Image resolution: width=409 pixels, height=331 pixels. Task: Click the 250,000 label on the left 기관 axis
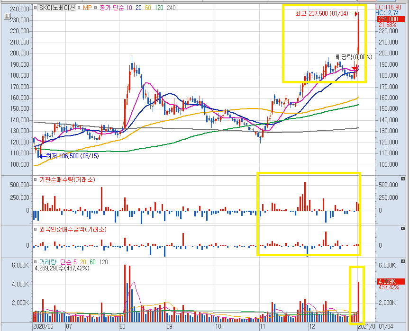pos(19,197)
